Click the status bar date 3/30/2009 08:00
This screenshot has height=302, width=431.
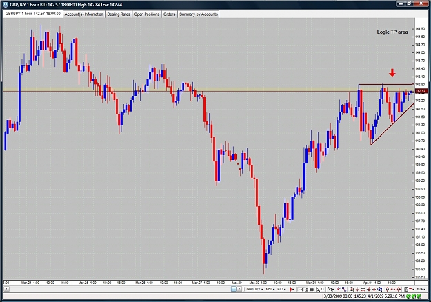point(338,296)
